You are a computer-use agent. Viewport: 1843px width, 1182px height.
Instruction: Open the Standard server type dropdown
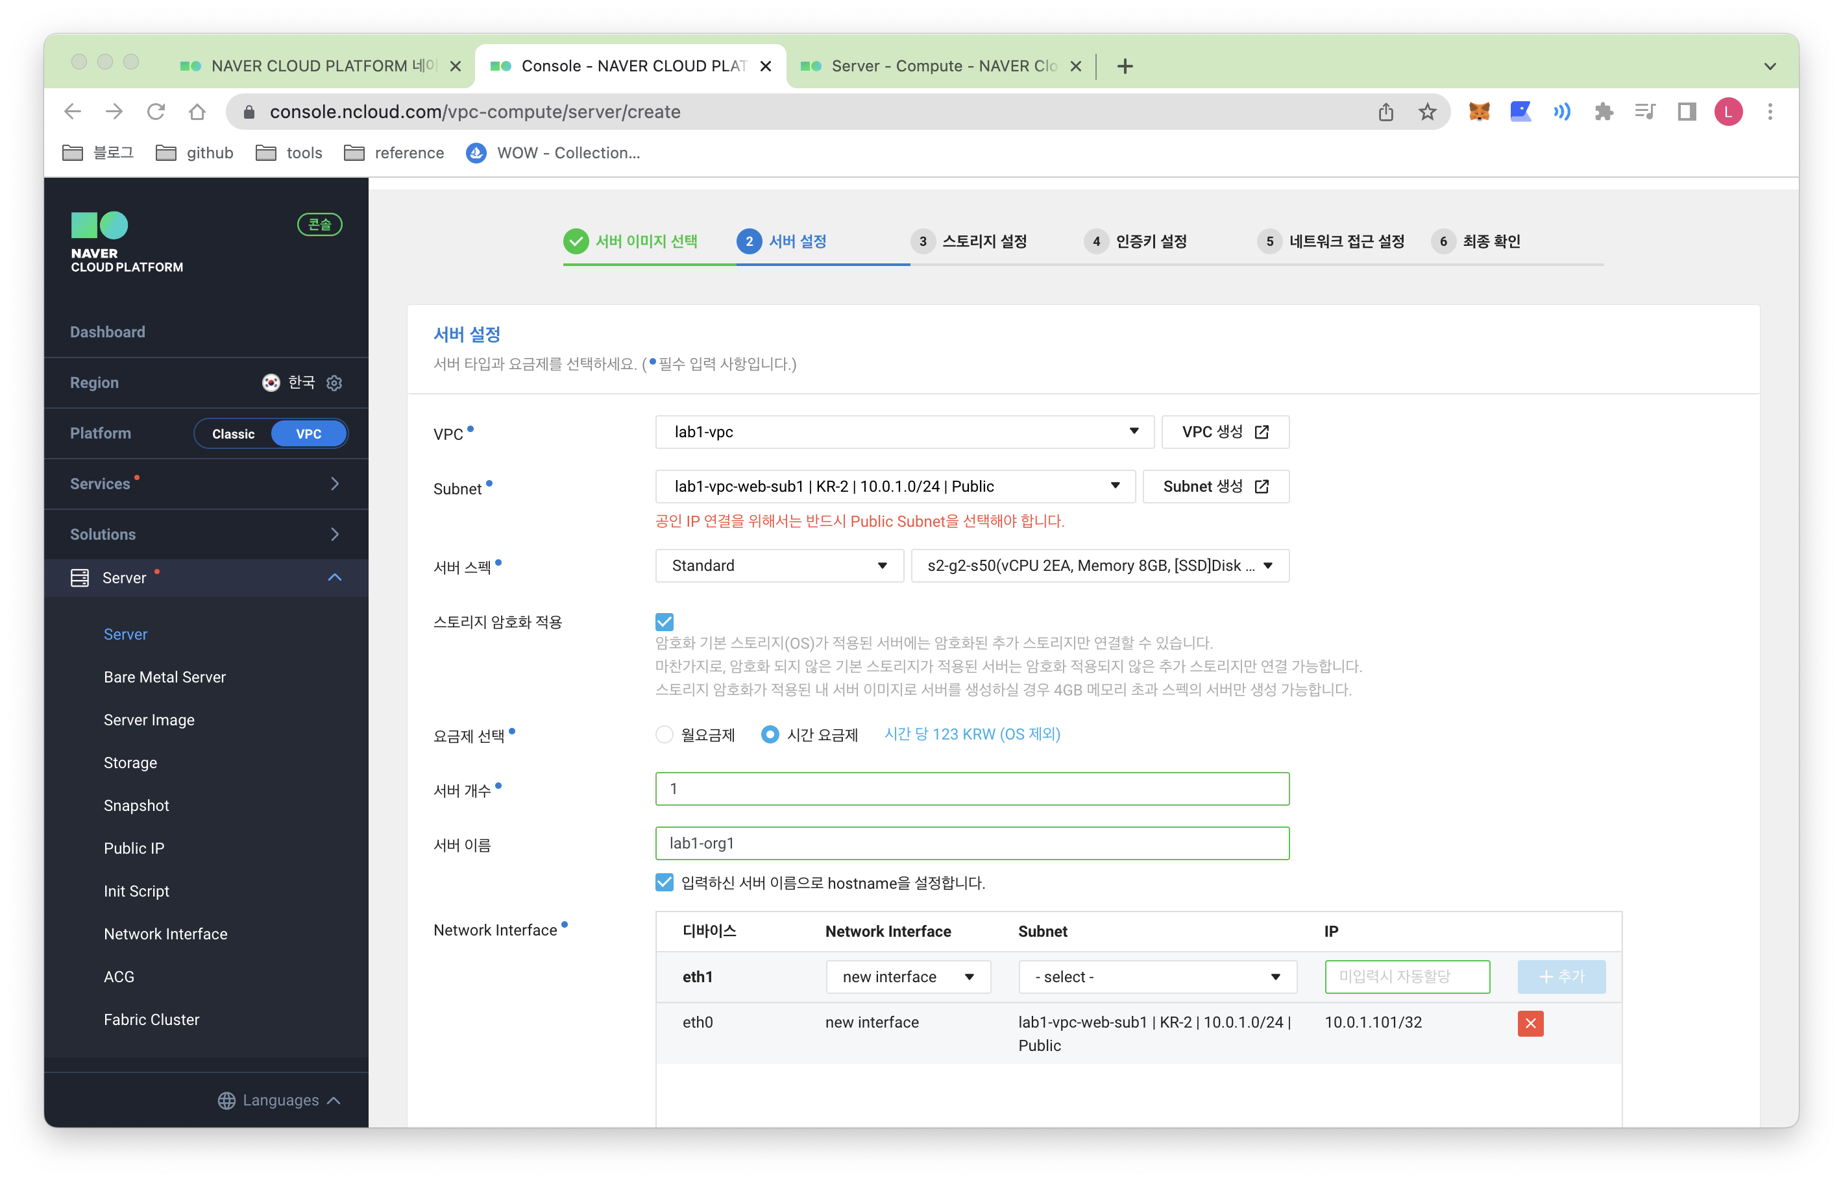(x=778, y=566)
